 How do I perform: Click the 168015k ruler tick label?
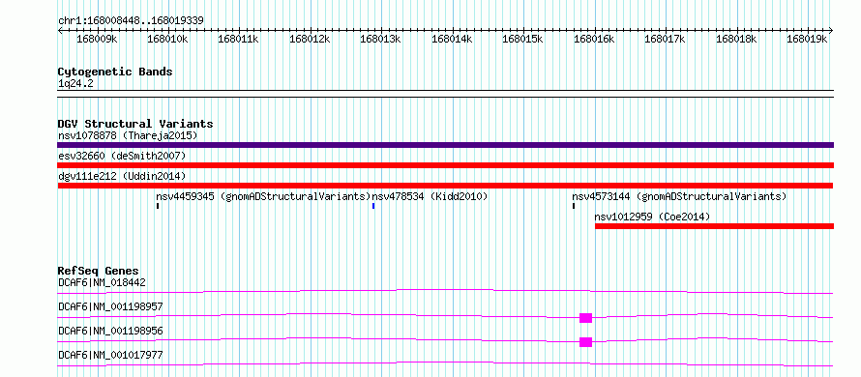(x=522, y=39)
